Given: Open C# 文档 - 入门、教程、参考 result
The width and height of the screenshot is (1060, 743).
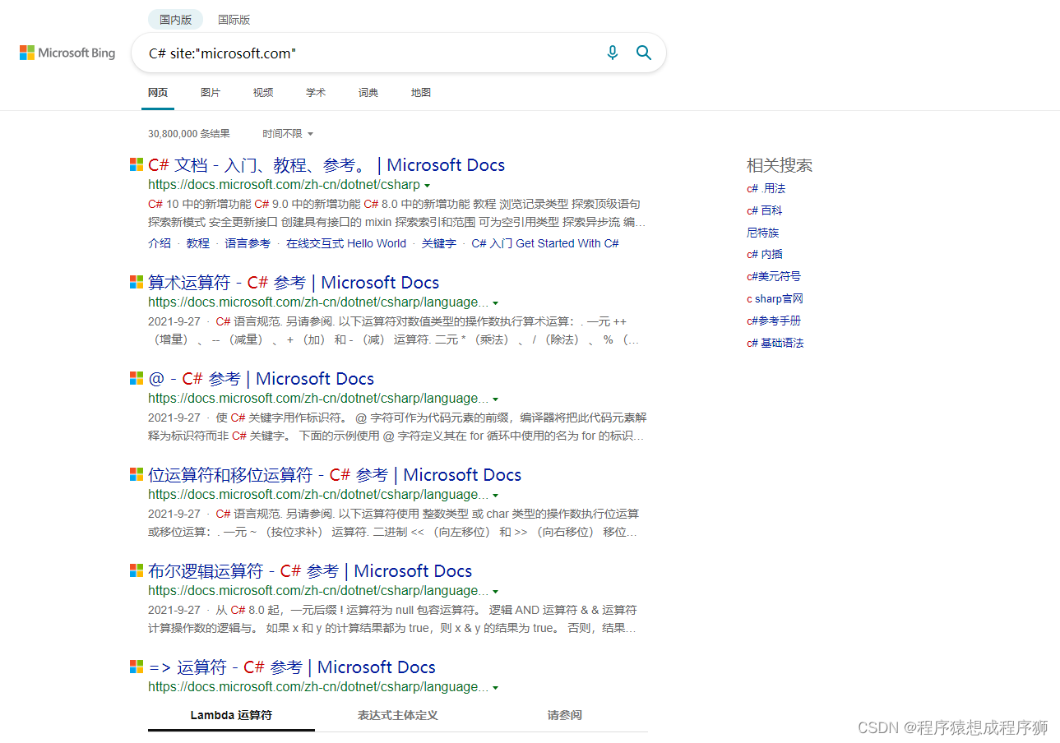Looking at the screenshot, I should (x=326, y=165).
